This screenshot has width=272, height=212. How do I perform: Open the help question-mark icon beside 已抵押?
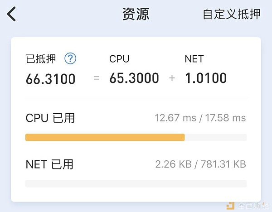[70, 58]
